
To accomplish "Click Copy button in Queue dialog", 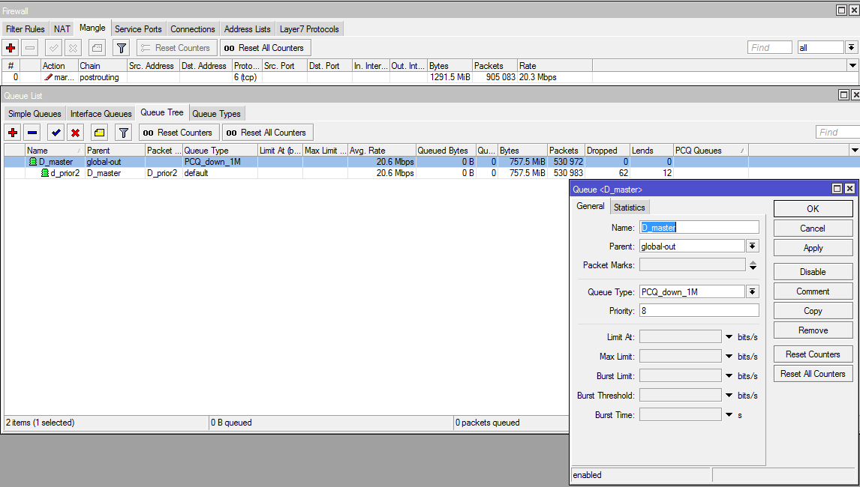I will tap(813, 311).
